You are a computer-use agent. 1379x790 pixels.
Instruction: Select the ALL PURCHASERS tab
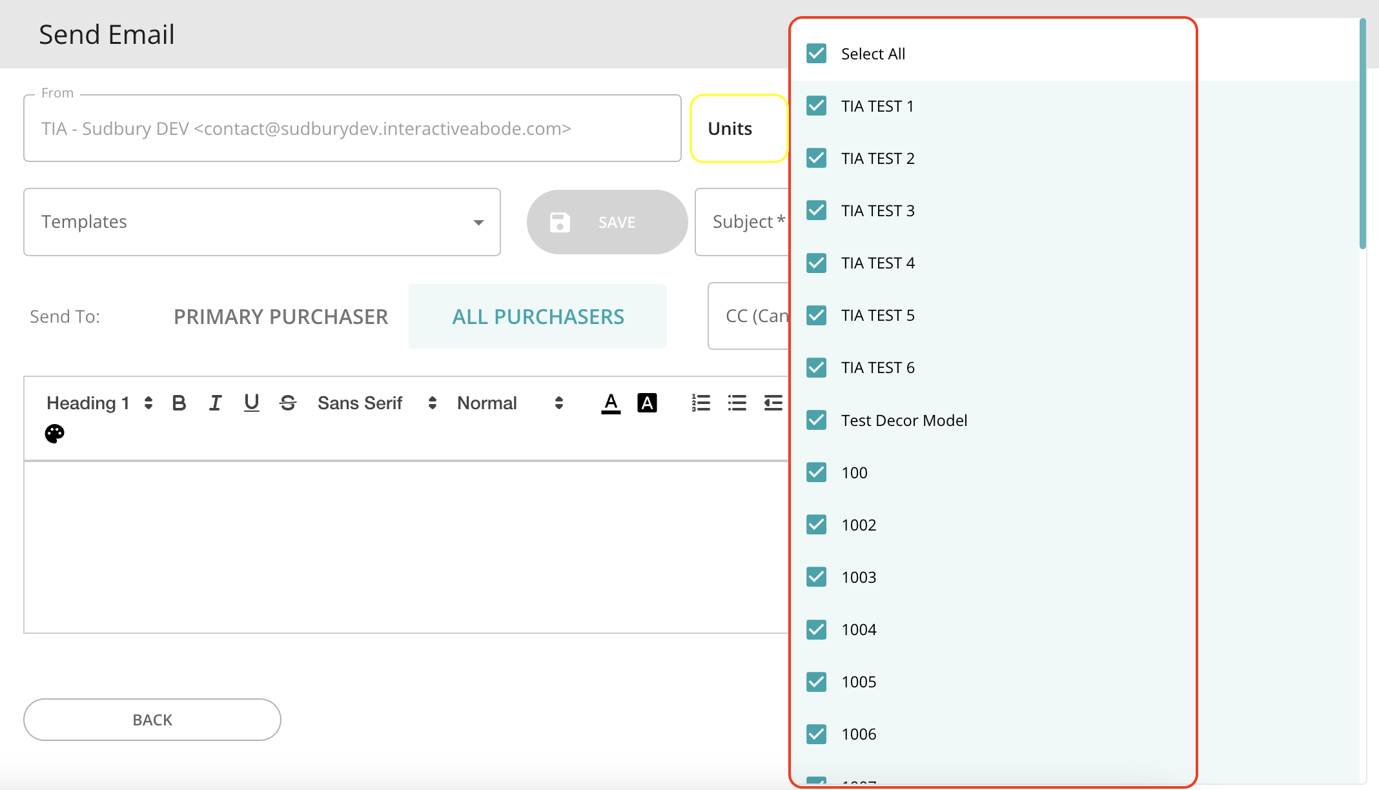(538, 317)
